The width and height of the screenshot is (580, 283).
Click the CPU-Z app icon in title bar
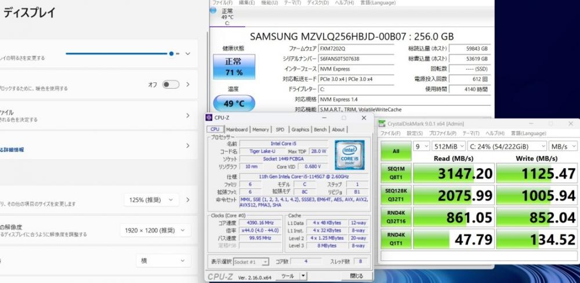click(209, 118)
